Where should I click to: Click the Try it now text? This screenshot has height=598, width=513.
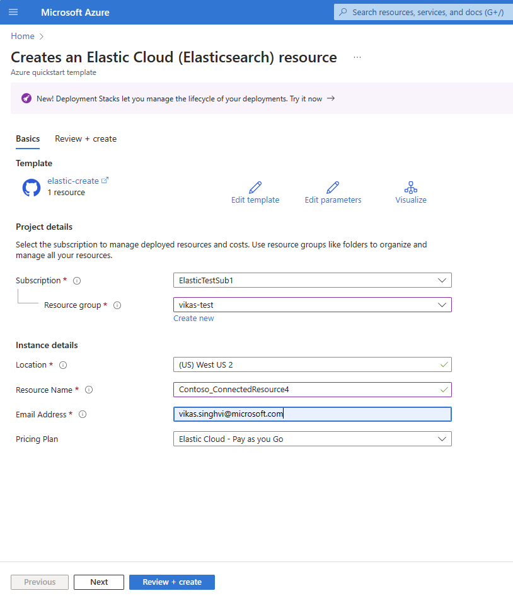tap(306, 99)
